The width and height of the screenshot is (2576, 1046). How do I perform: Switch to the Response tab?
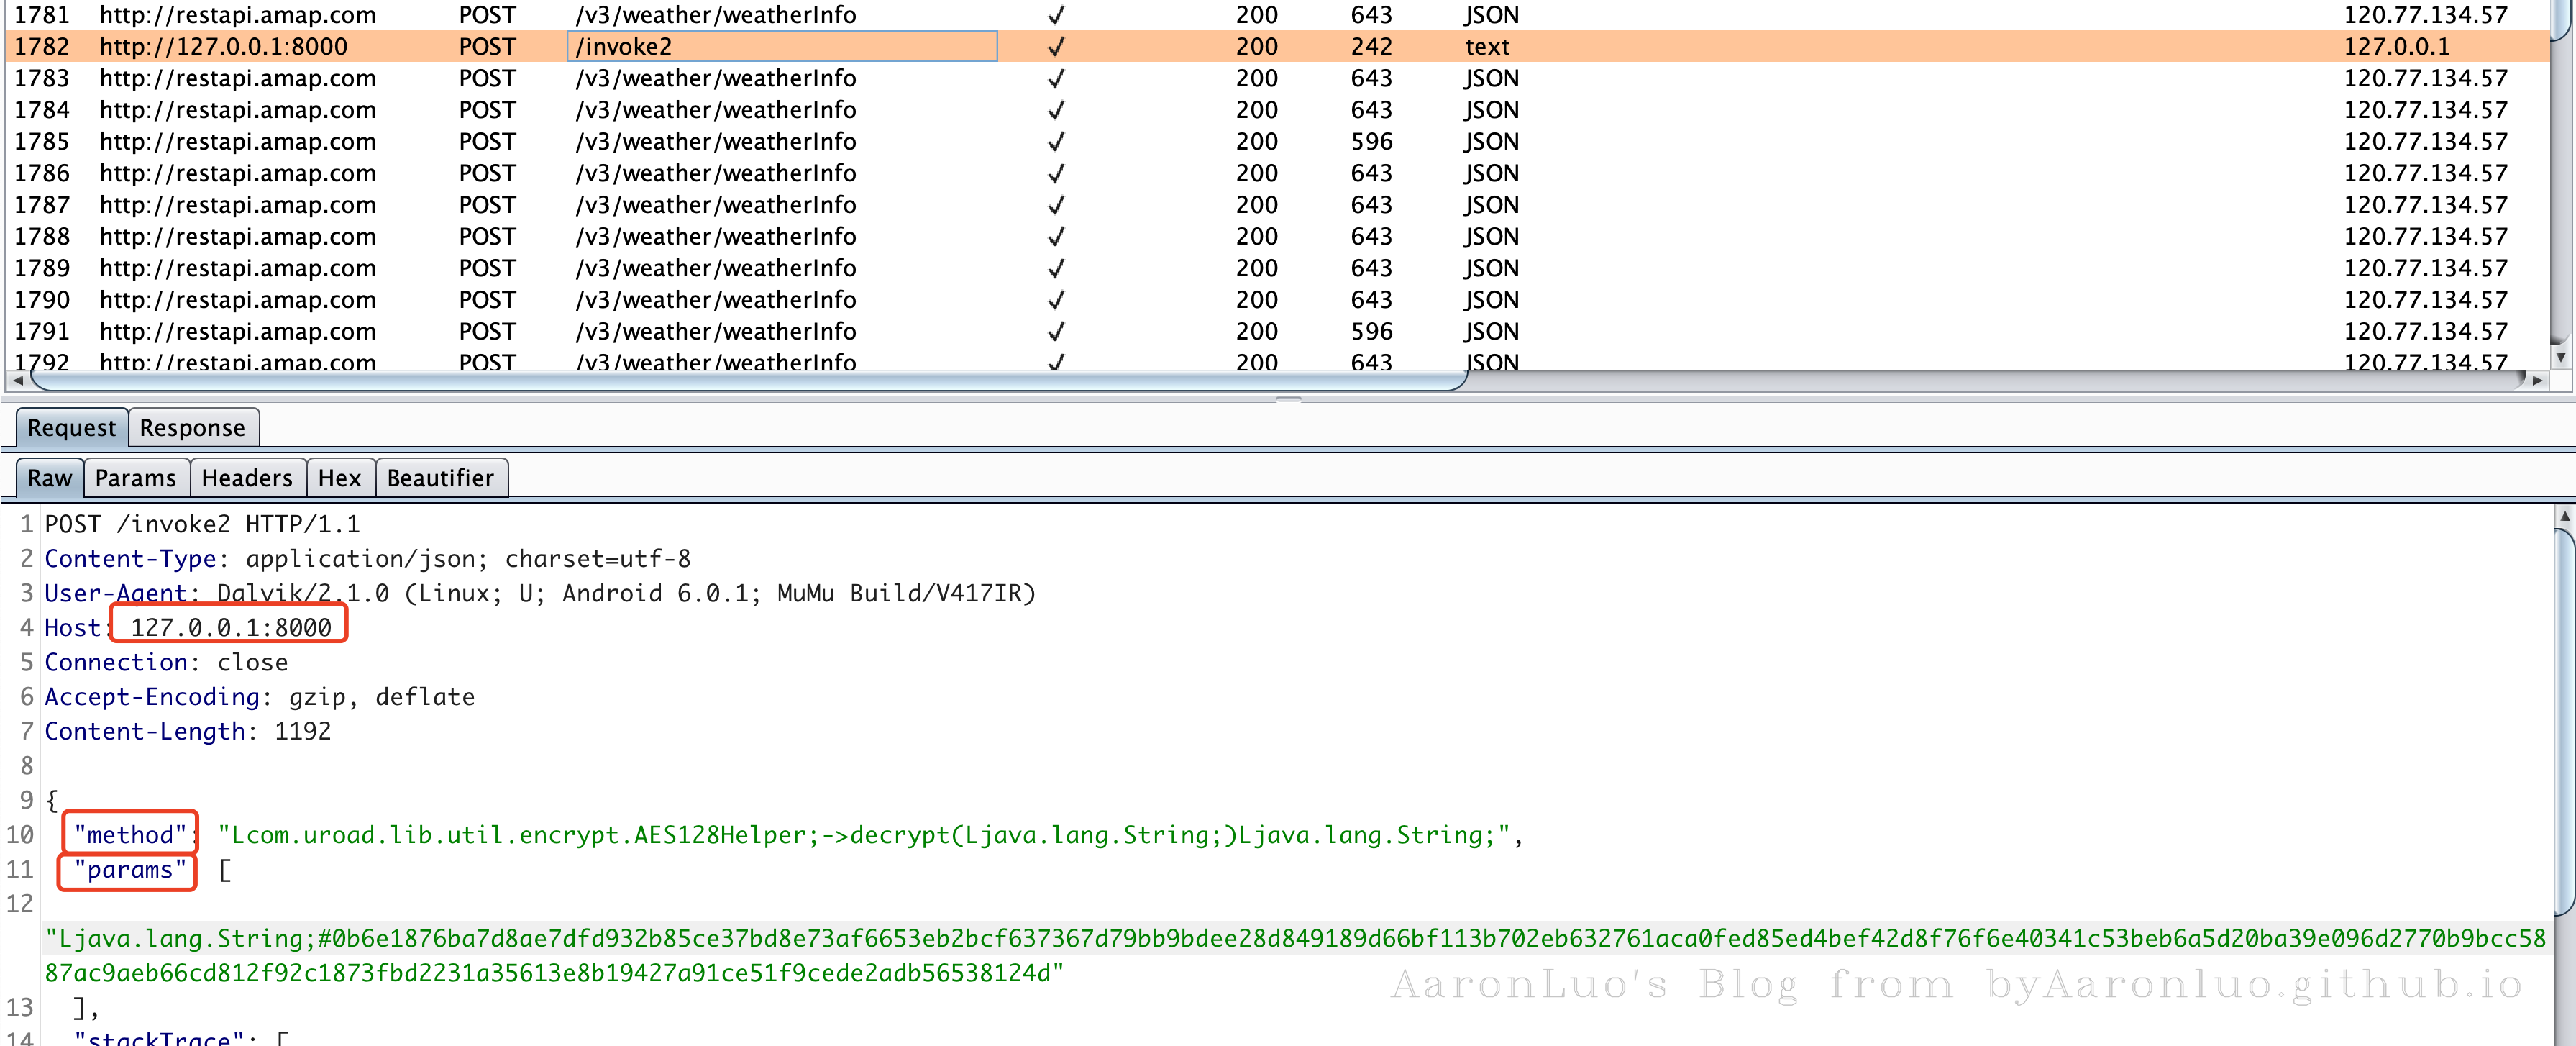192,428
